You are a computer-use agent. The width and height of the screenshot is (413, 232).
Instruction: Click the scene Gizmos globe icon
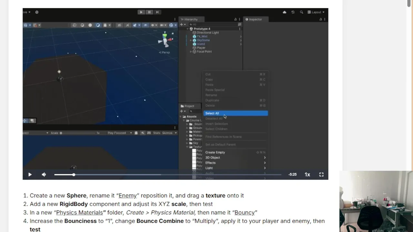(171, 25)
